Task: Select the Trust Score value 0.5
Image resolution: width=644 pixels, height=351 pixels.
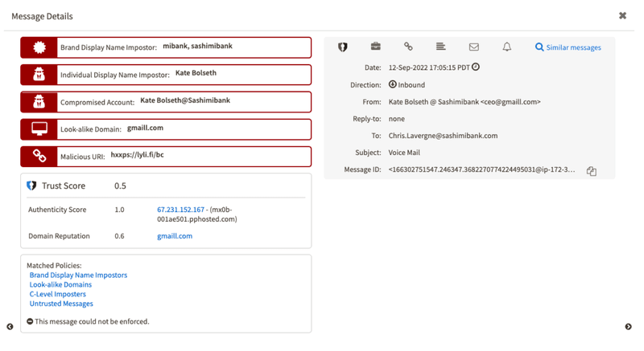Action: coord(120,186)
